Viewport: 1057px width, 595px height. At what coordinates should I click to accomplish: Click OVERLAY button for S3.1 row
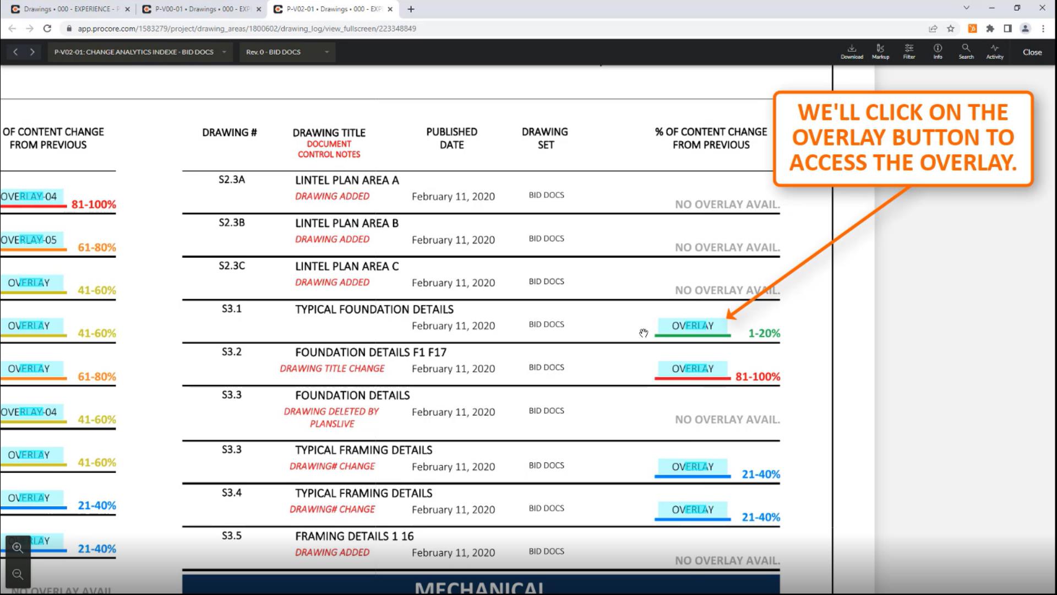click(x=692, y=326)
